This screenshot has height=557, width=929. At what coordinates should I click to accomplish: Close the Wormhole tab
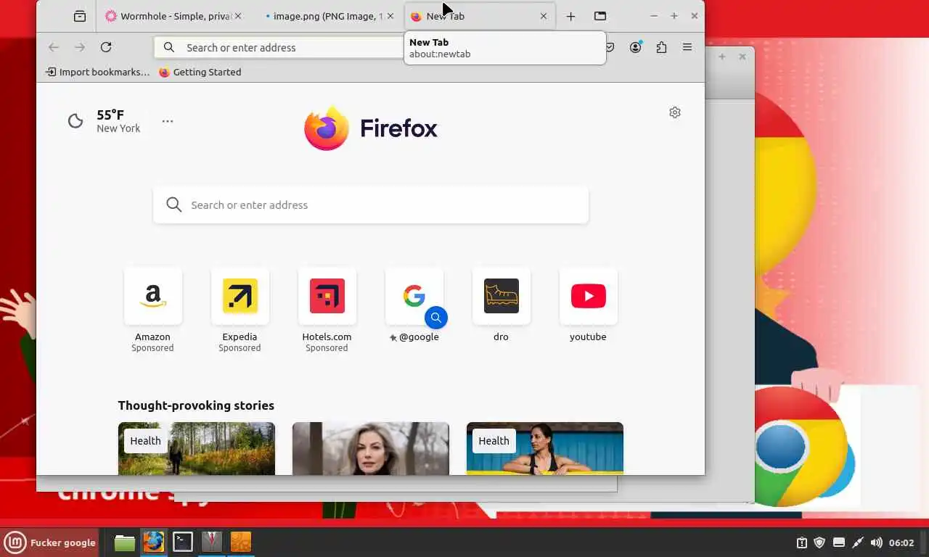(240, 16)
